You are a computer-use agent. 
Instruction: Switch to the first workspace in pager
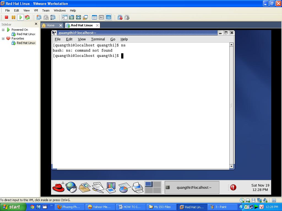tap(149, 184)
